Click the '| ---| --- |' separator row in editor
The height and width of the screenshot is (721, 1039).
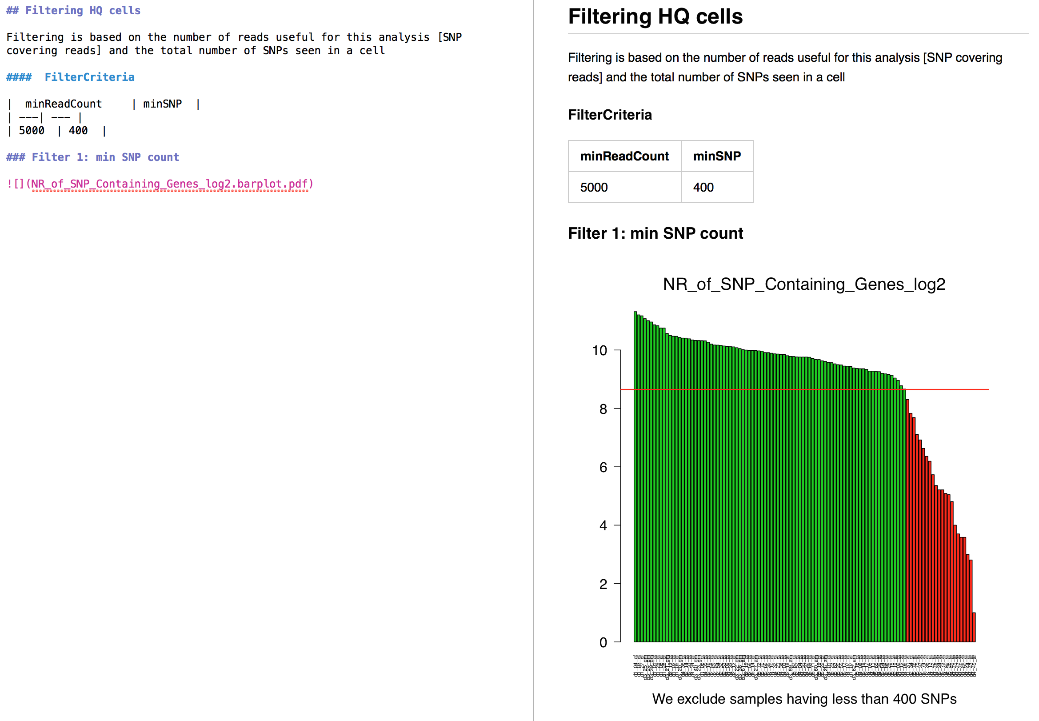[44, 117]
